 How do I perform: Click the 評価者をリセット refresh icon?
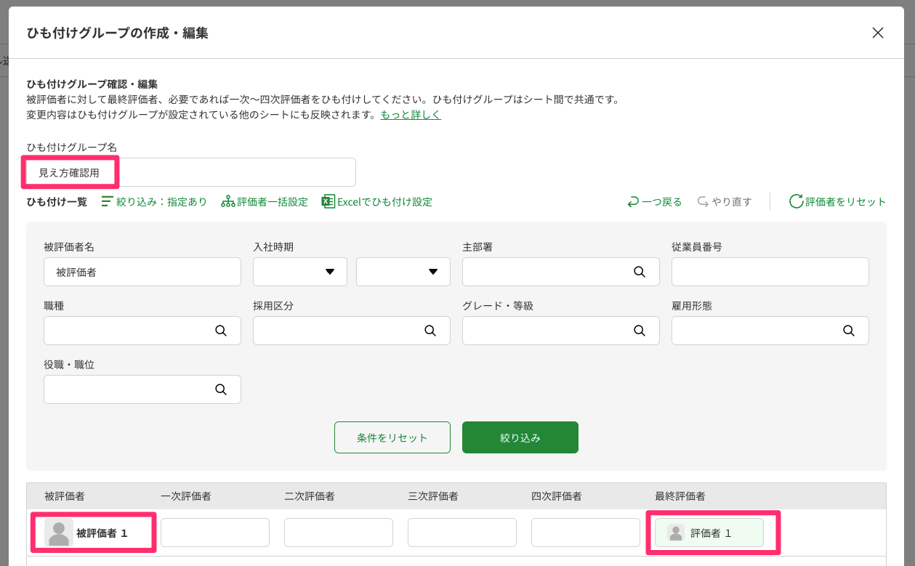[796, 201]
